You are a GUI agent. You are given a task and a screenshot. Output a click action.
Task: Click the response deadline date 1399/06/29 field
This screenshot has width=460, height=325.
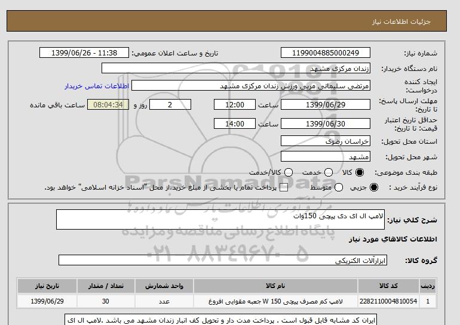[326, 104]
